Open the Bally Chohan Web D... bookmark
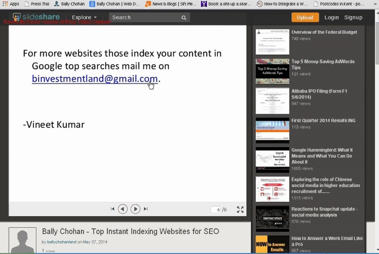Viewport: 379px width, 254px height. (114, 4)
